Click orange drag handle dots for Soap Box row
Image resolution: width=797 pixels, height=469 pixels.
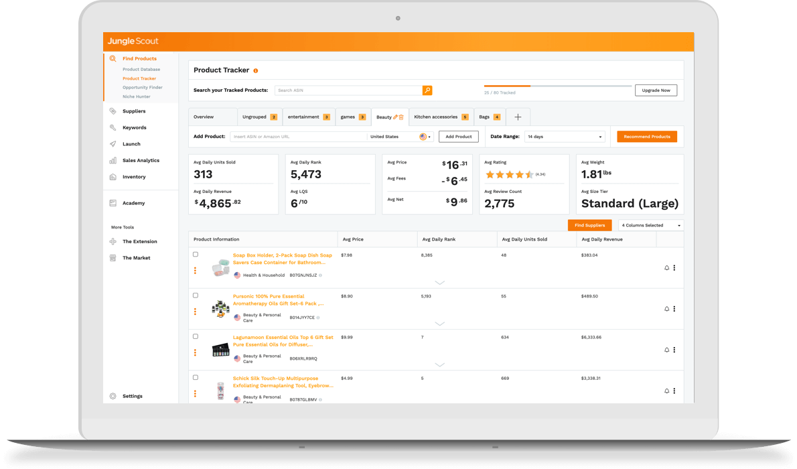195,271
